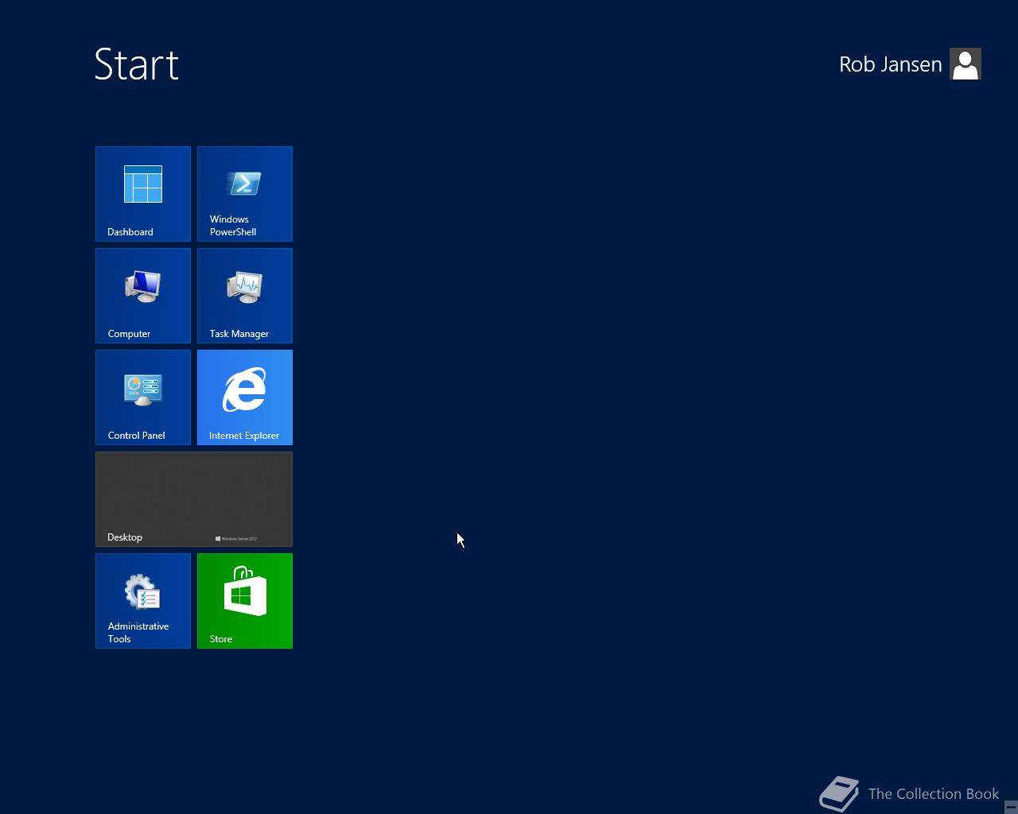Viewport: 1018px width, 814px height.
Task: Click the Rob Jansen user name
Action: point(890,64)
